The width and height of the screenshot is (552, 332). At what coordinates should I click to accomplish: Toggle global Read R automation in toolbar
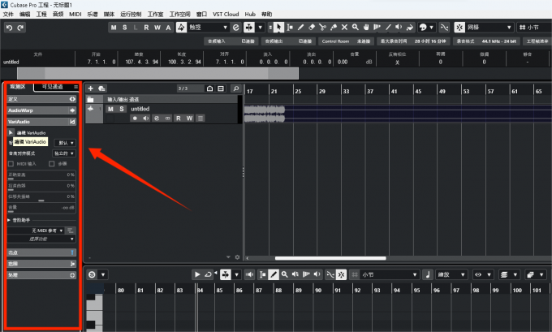coord(146,28)
